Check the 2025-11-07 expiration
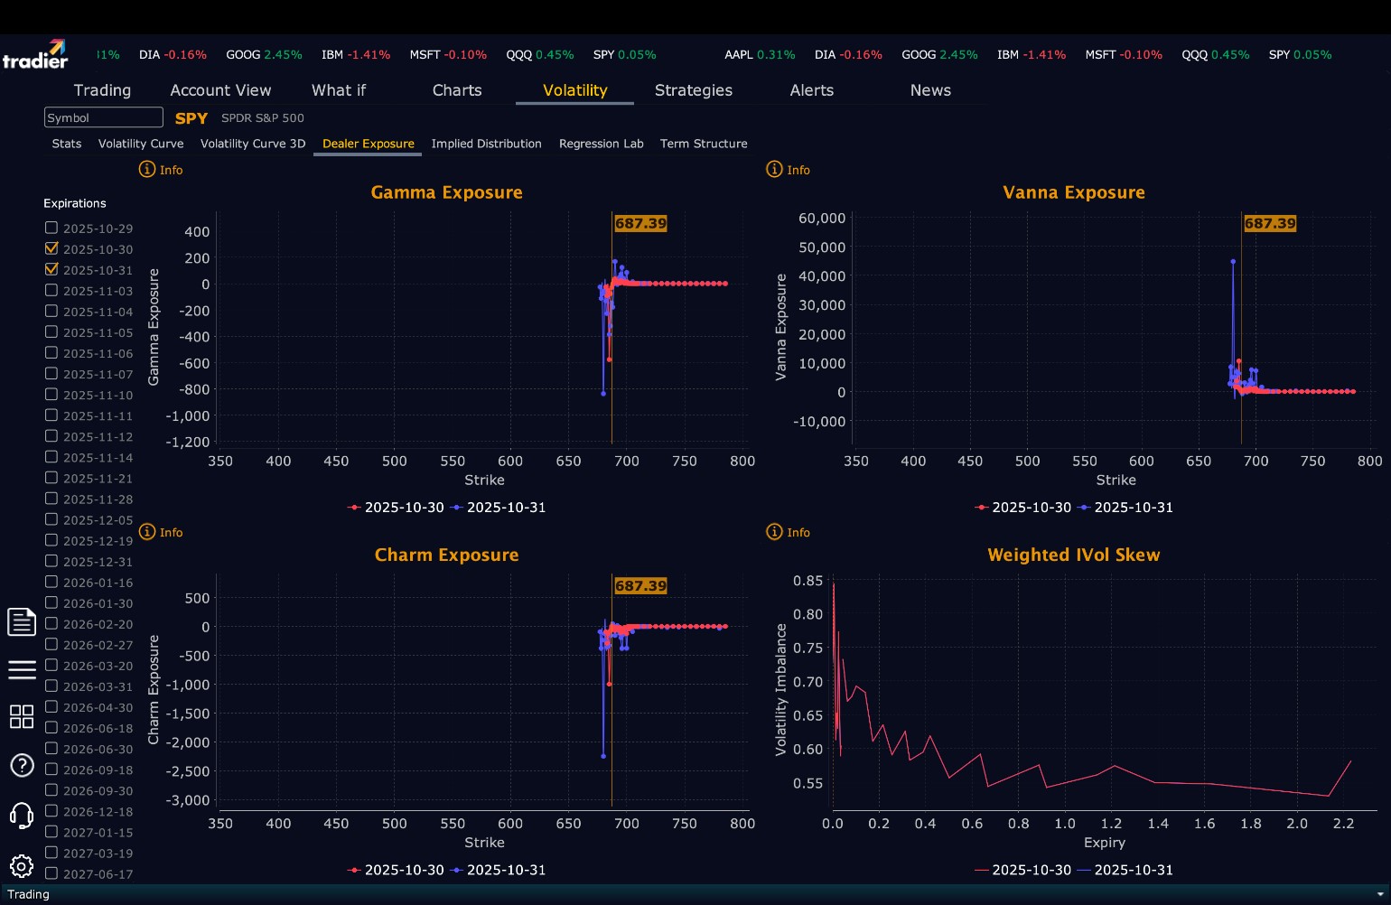 click(x=51, y=373)
